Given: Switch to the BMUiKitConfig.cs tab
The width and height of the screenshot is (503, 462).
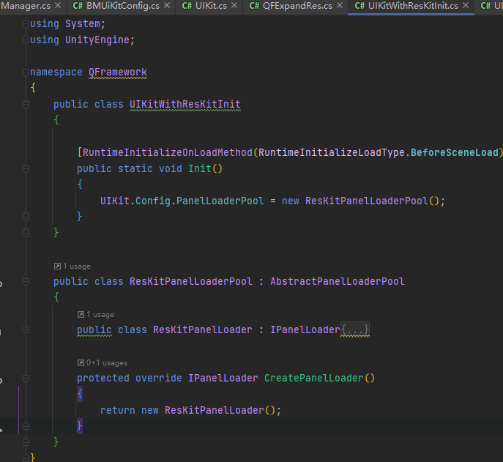Looking at the screenshot, I should tap(122, 6).
